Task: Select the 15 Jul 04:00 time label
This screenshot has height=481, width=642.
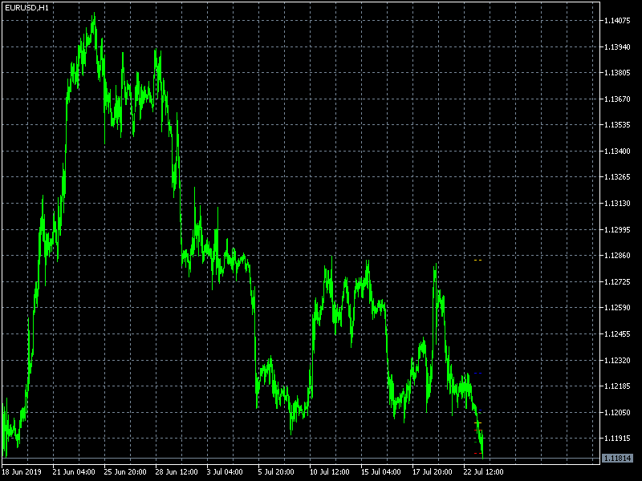Action: pos(380,472)
